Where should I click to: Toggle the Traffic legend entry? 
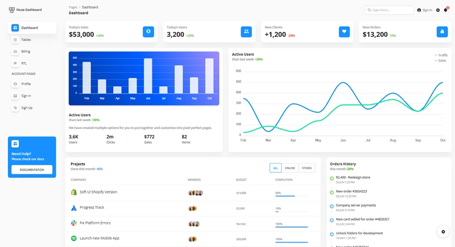[x=441, y=55]
